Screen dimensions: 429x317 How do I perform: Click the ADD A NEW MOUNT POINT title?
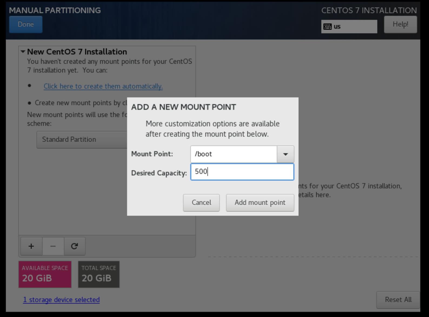[x=184, y=107]
